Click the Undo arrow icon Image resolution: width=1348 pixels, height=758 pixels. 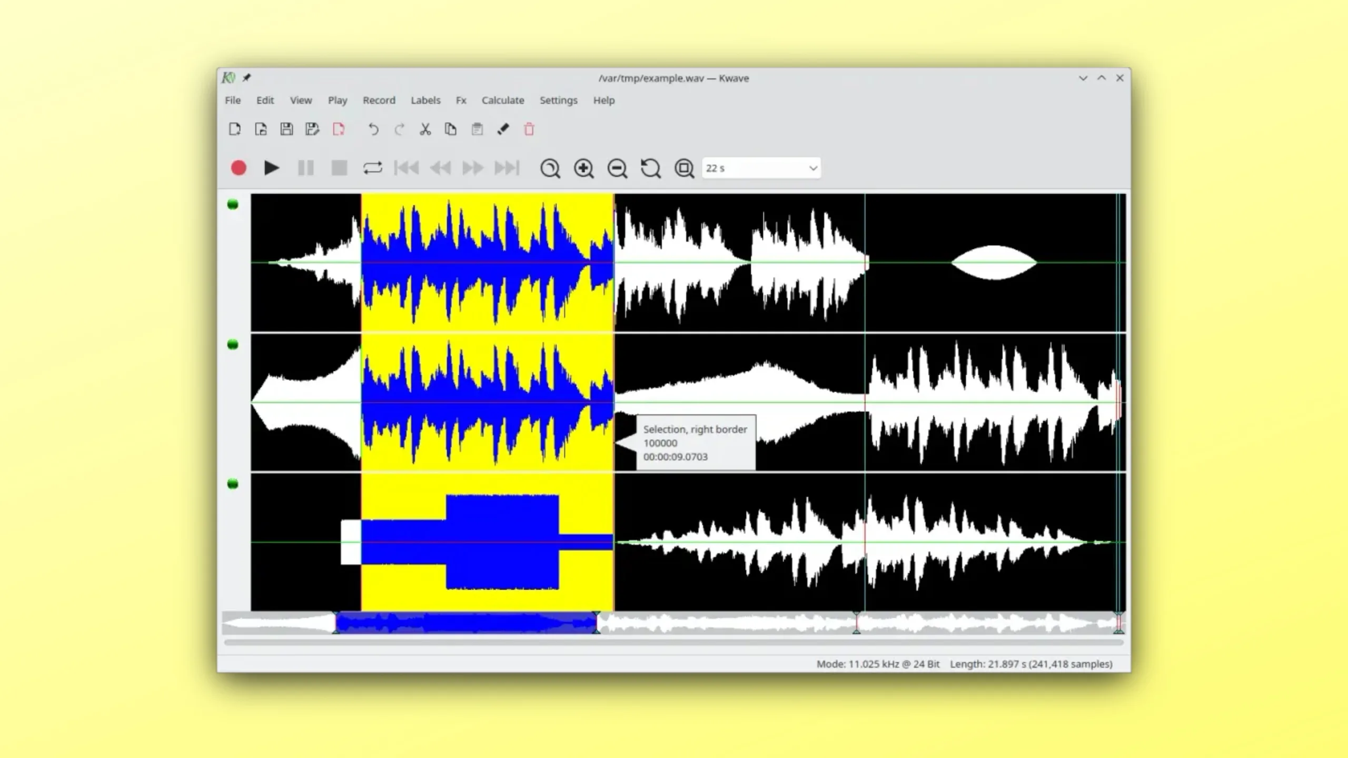click(x=373, y=129)
